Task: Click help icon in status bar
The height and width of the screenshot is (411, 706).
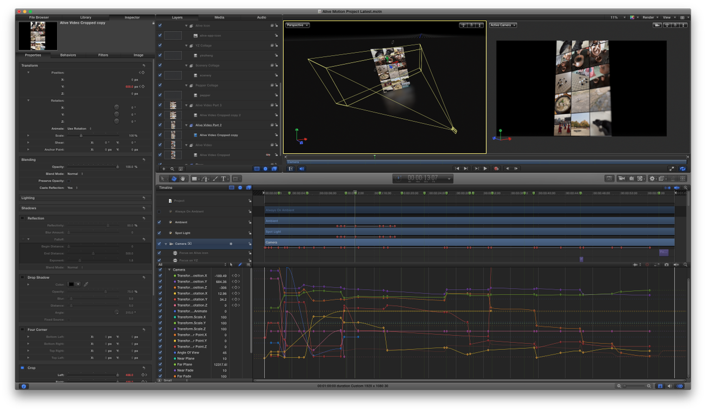Action: [x=24, y=386]
